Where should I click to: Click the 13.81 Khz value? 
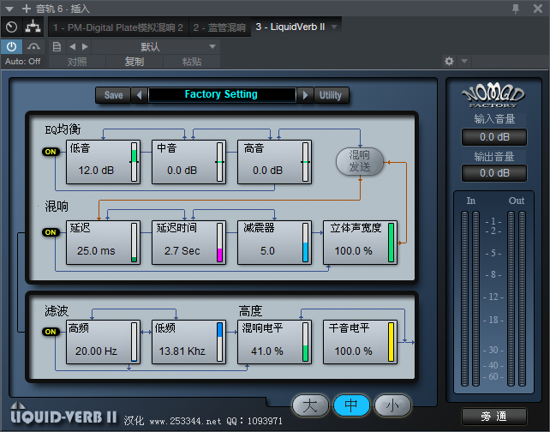click(x=182, y=351)
